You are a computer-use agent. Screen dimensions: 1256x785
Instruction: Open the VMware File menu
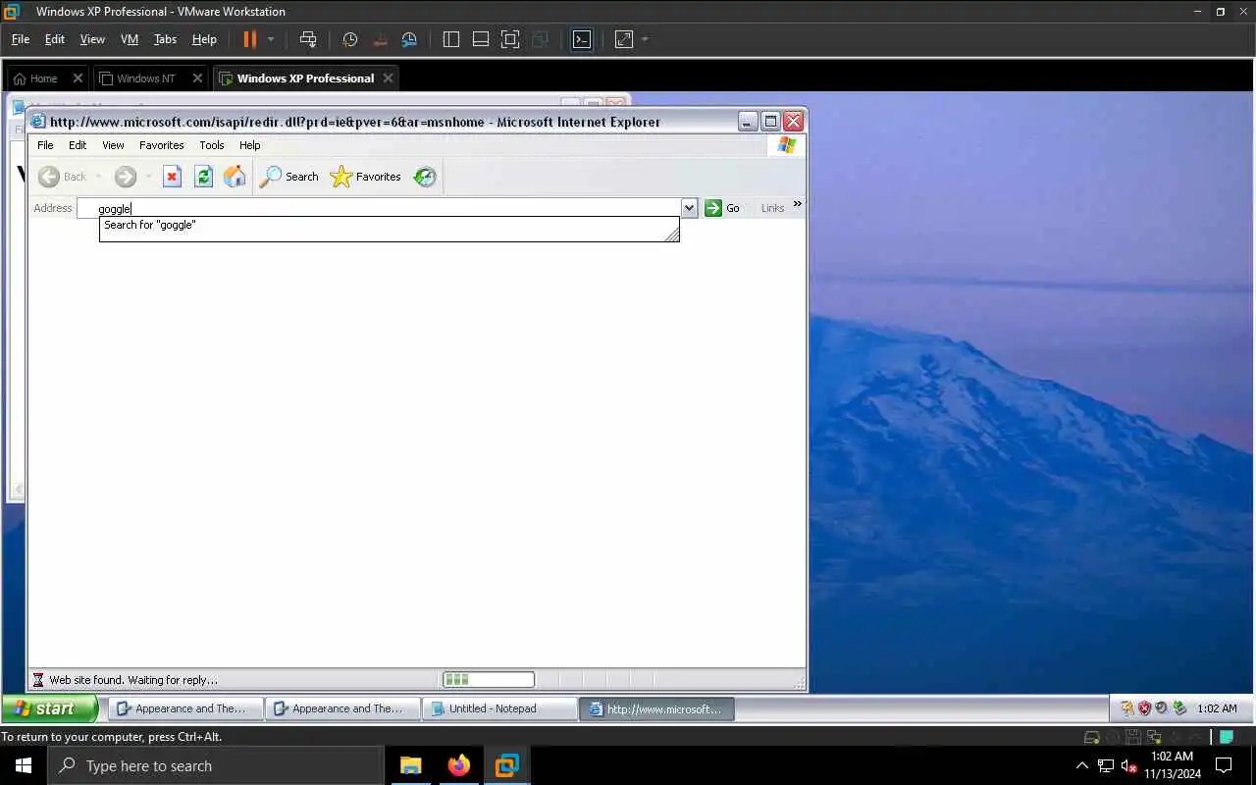pyautogui.click(x=21, y=39)
